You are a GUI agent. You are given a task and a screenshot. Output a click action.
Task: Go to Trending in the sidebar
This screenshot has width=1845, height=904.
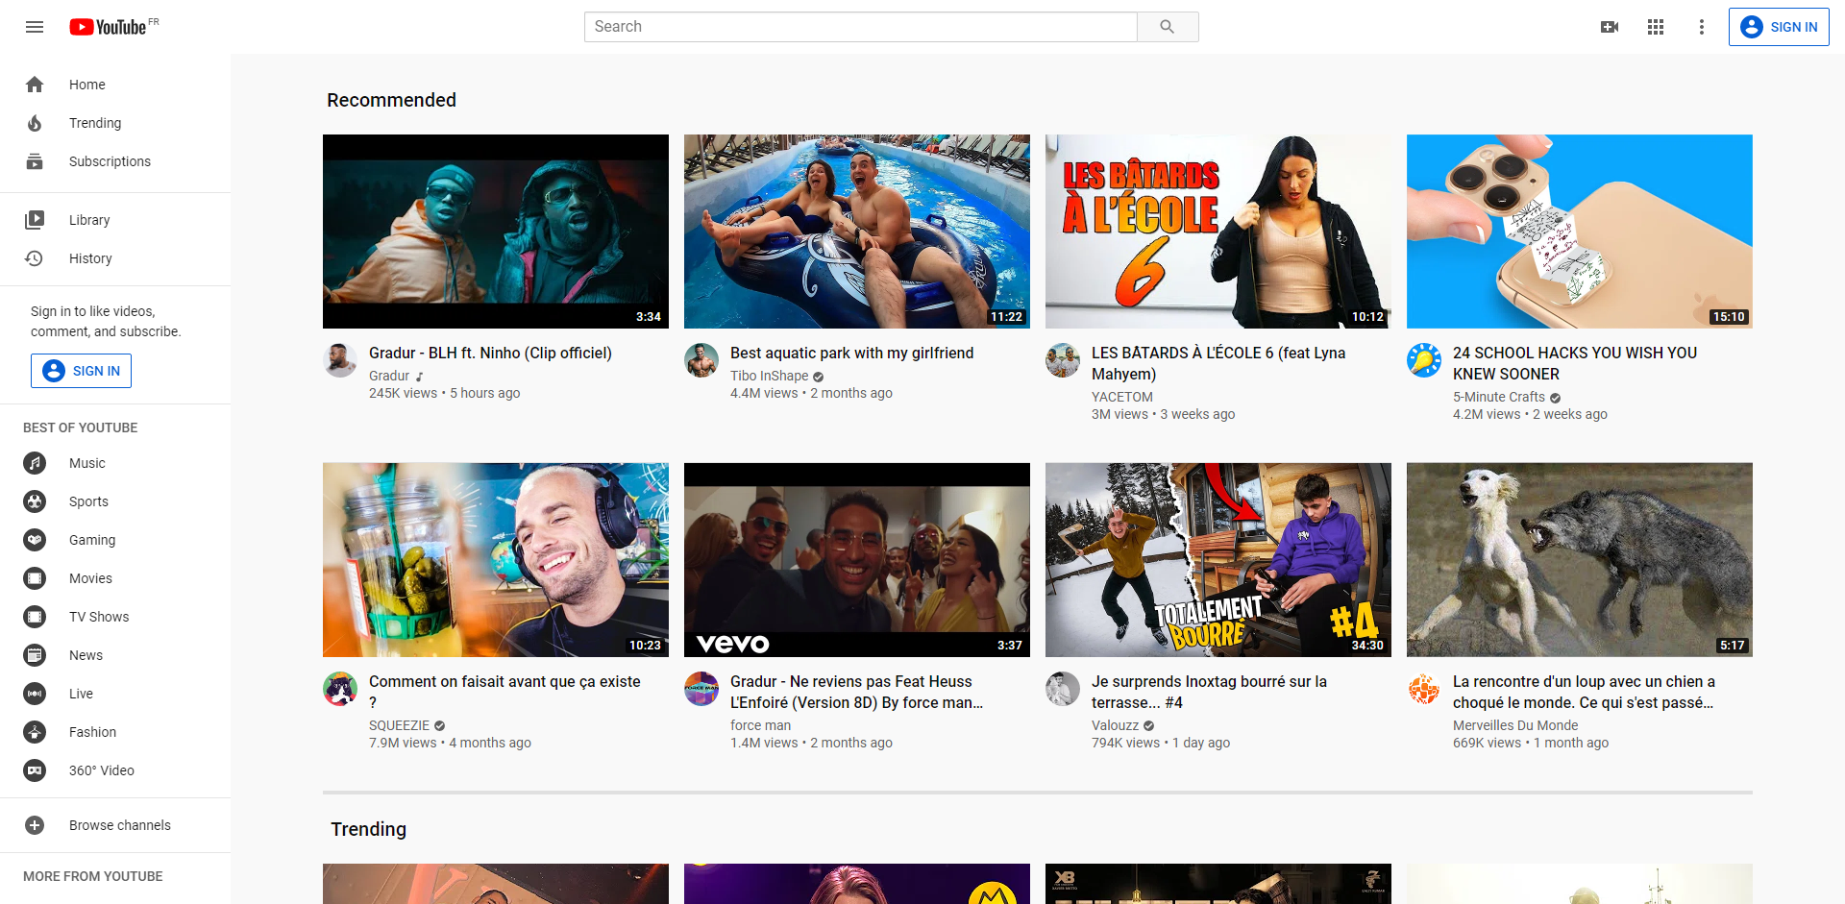tap(95, 123)
